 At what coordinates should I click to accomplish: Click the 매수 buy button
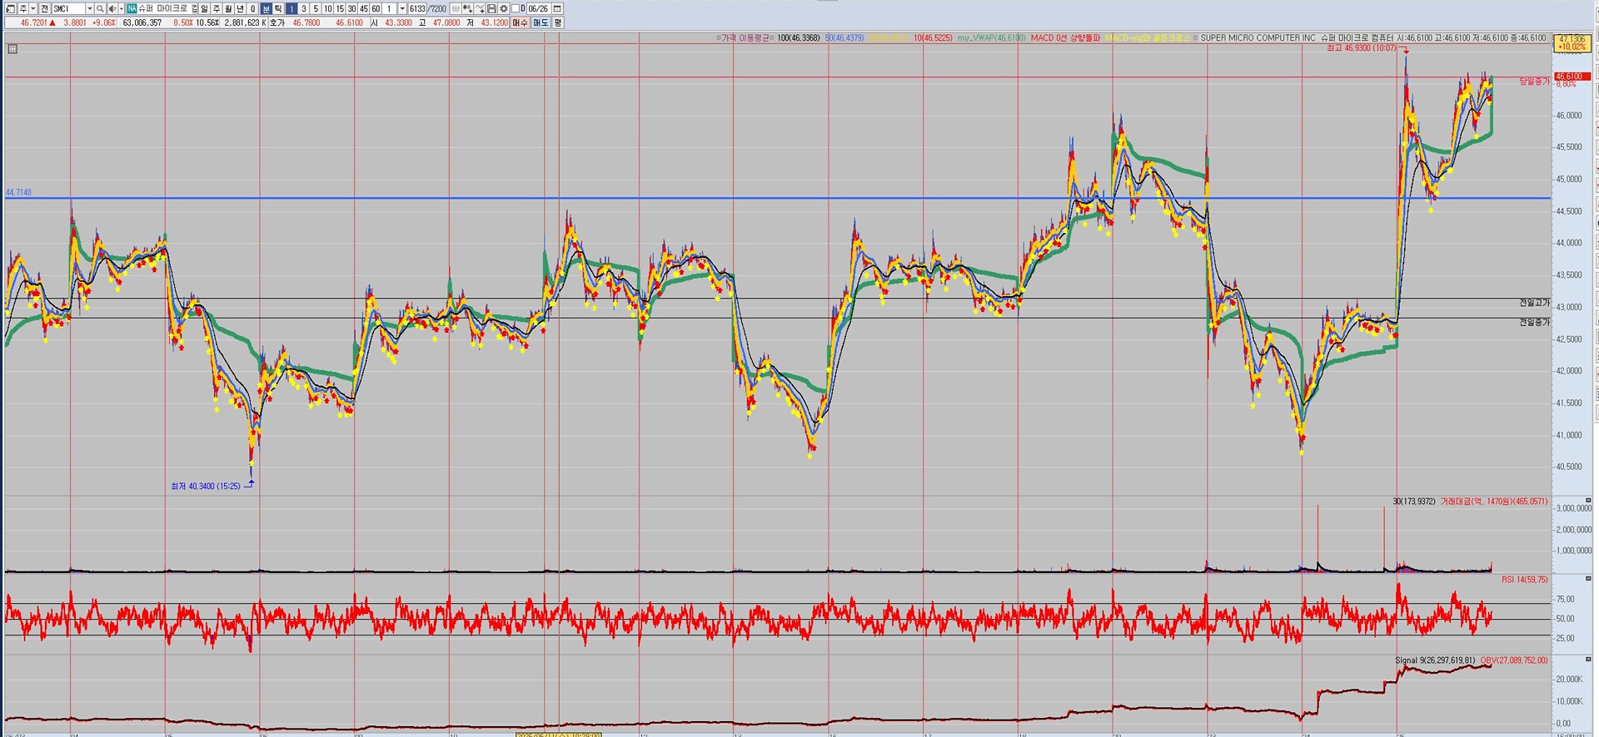tap(520, 22)
